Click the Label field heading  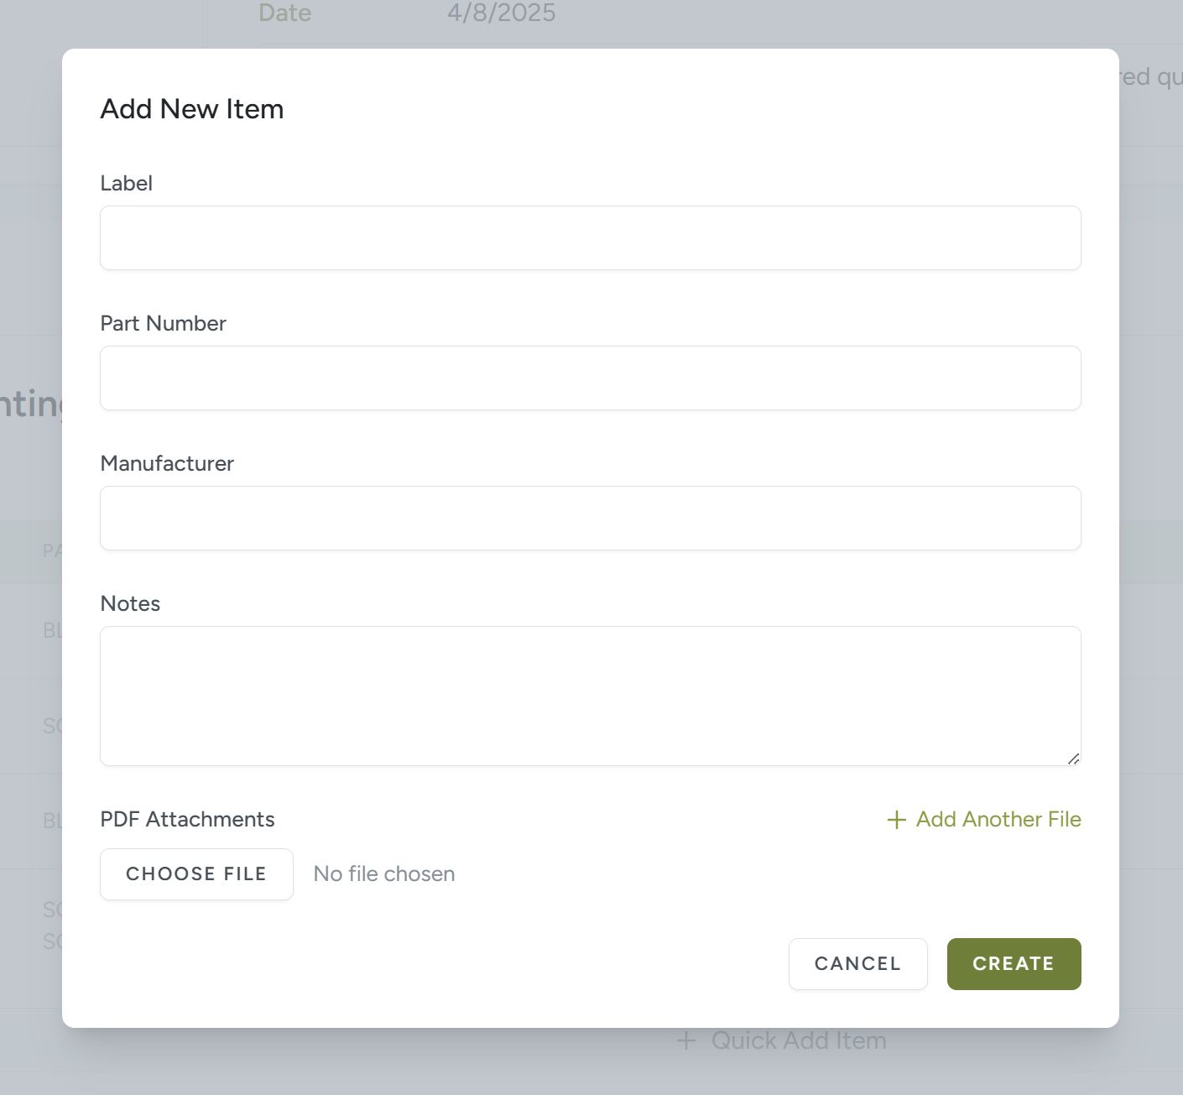(x=126, y=183)
